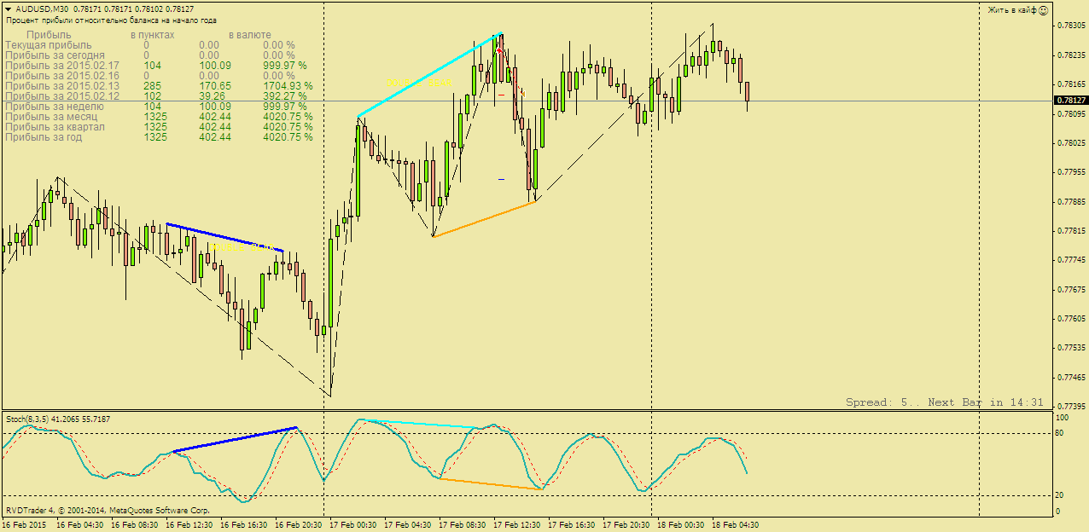
Task: Click the smiley expert advisor icon
Action: click(x=1043, y=10)
